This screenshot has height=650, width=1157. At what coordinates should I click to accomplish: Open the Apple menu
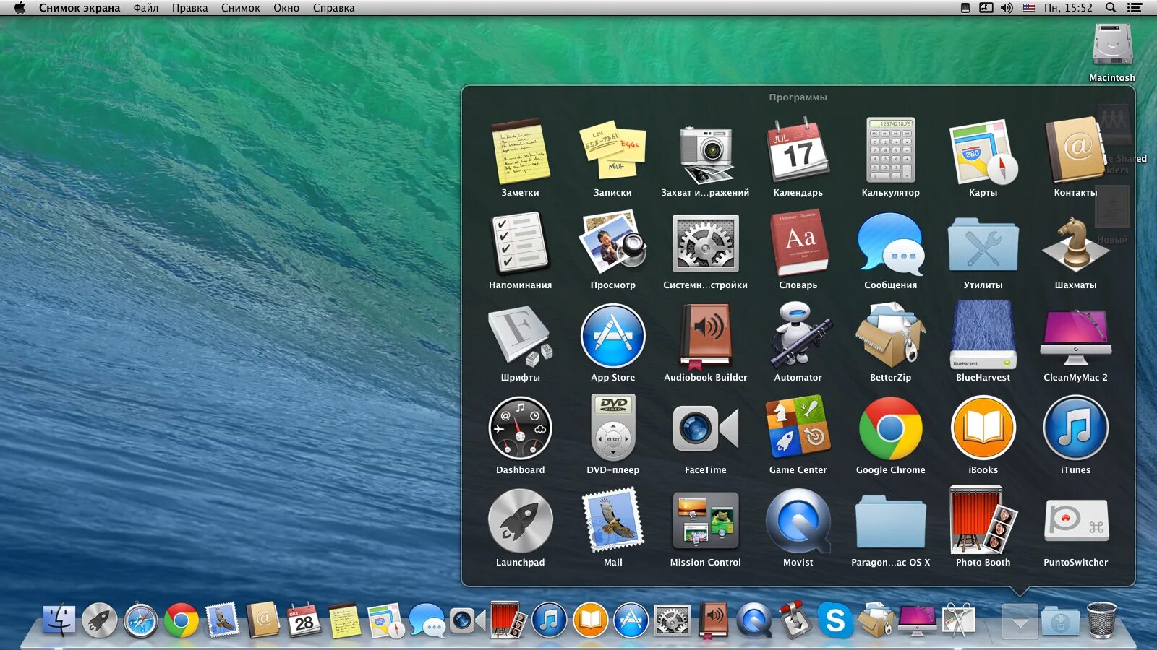click(x=20, y=8)
